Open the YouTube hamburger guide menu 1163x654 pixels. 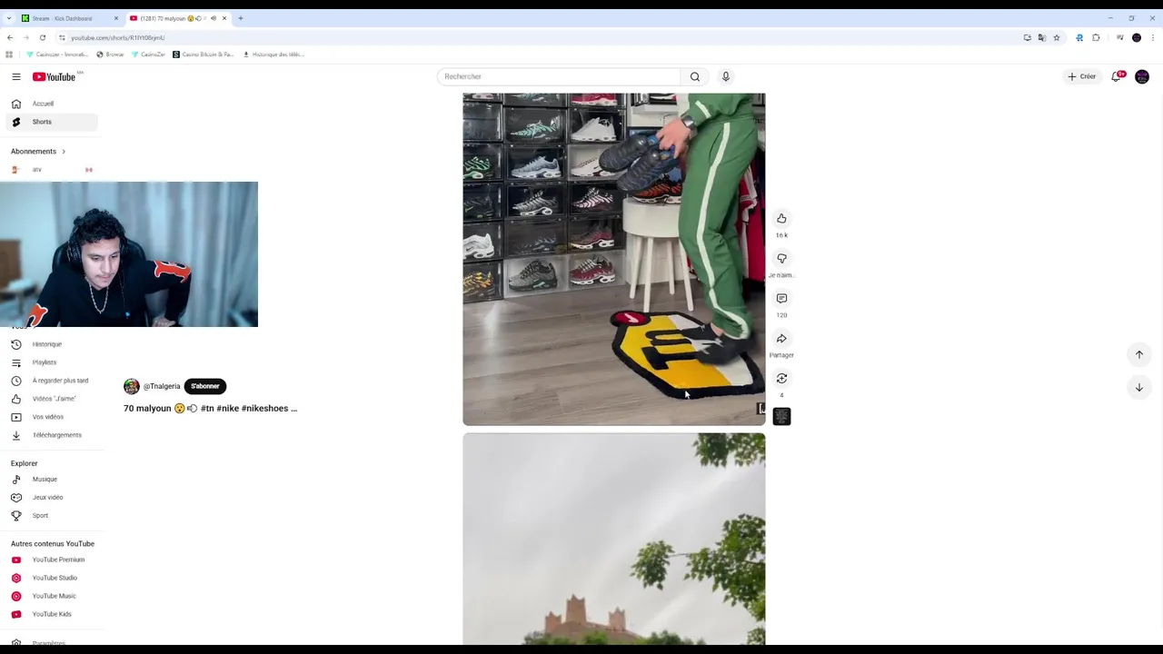tap(15, 77)
